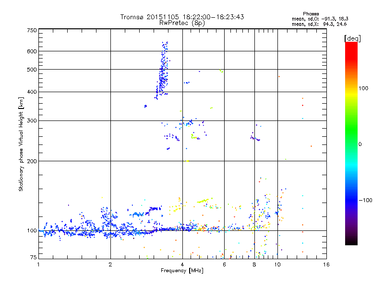The width and height of the screenshot is (384, 288).
Task: Select the 'RwPretec (8p)' subtitle text
Action: pos(182,23)
